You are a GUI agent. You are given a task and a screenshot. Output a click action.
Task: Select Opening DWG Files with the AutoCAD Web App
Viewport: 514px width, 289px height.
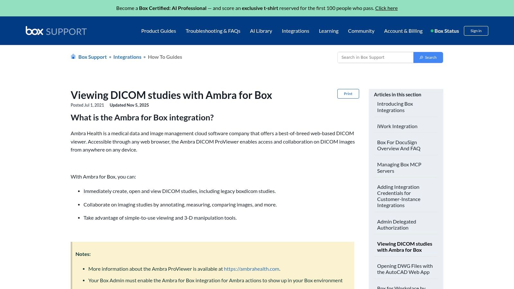click(x=405, y=269)
